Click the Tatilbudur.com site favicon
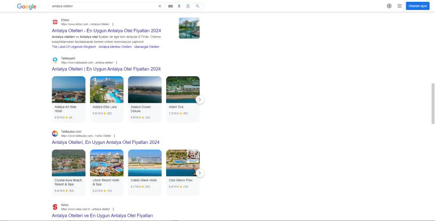The height and width of the screenshot is (221, 435). 55,134
